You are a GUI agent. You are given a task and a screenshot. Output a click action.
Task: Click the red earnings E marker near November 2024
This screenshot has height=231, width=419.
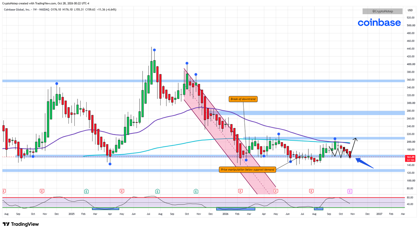(x=42, y=191)
